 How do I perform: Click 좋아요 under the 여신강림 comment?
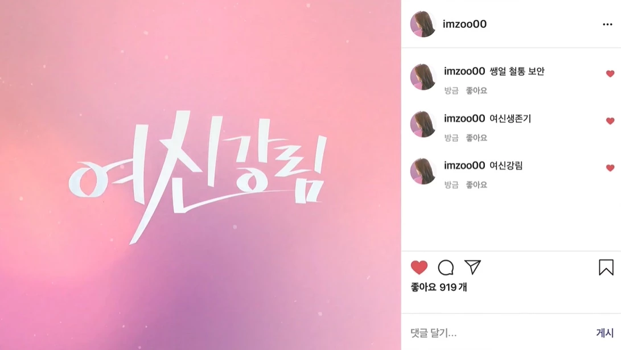pos(476,185)
